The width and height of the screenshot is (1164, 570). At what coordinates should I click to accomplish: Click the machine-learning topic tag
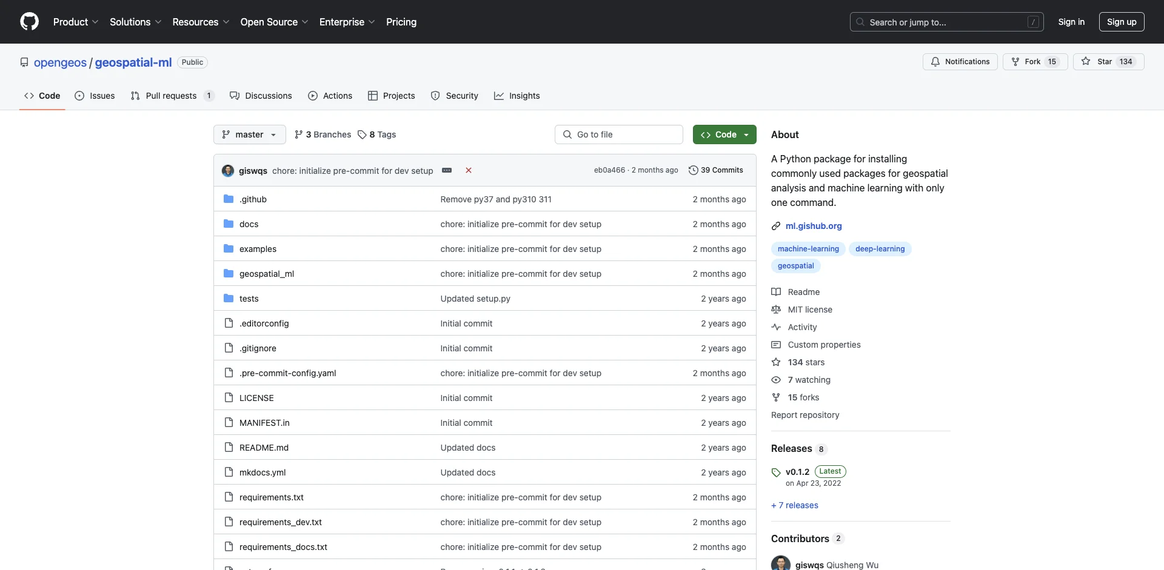[x=808, y=249]
